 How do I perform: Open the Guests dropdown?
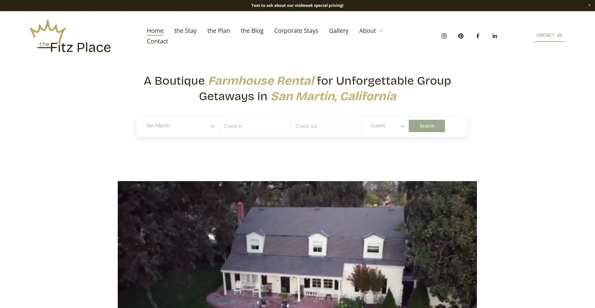[387, 126]
